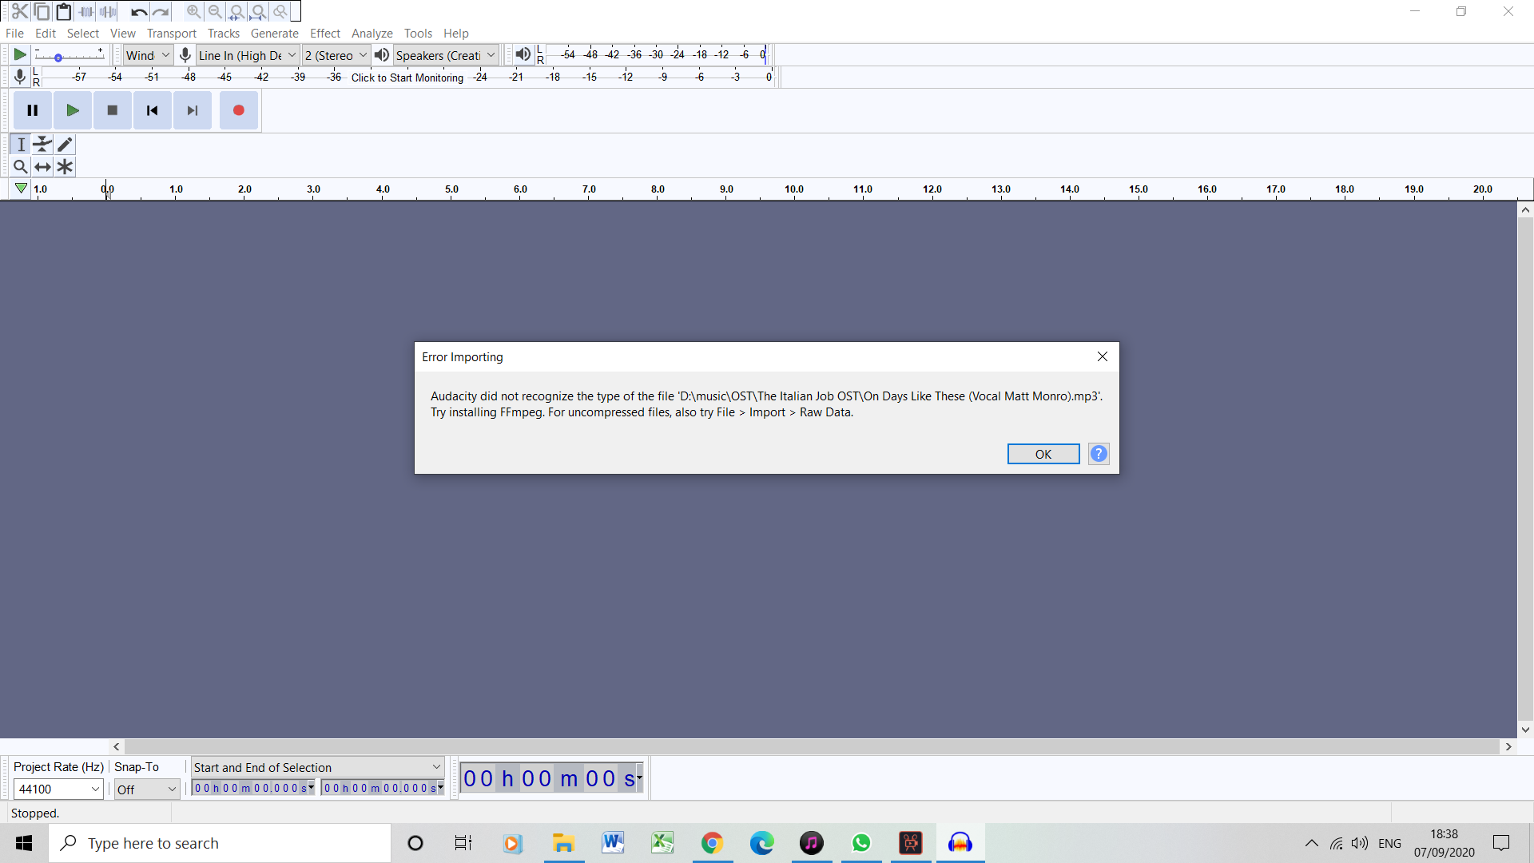Select the Envelope tool
The width and height of the screenshot is (1534, 863).
coord(42,145)
